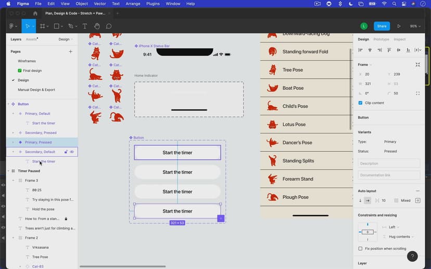Select the Hand tool

(97, 26)
